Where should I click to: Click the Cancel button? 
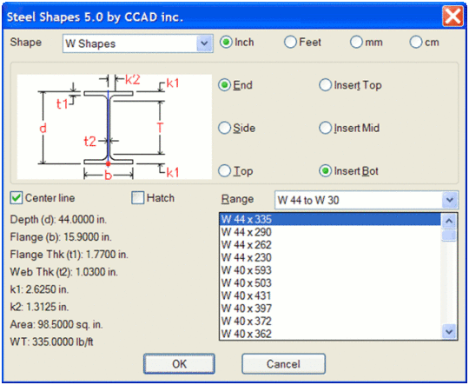(x=283, y=364)
